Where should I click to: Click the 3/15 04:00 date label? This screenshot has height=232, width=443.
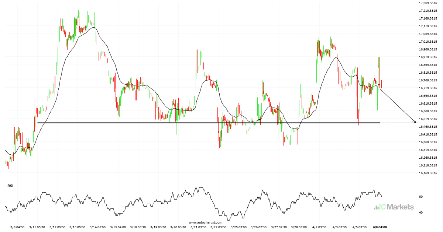pyautogui.click(x=117, y=228)
